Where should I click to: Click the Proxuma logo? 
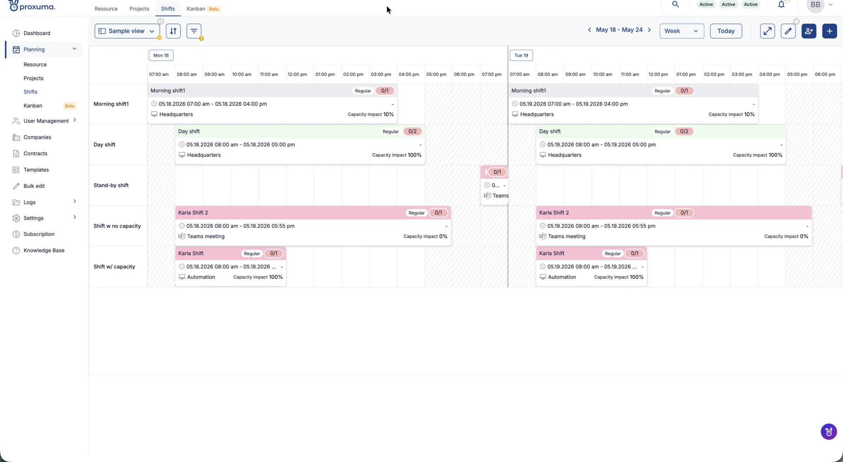32,6
